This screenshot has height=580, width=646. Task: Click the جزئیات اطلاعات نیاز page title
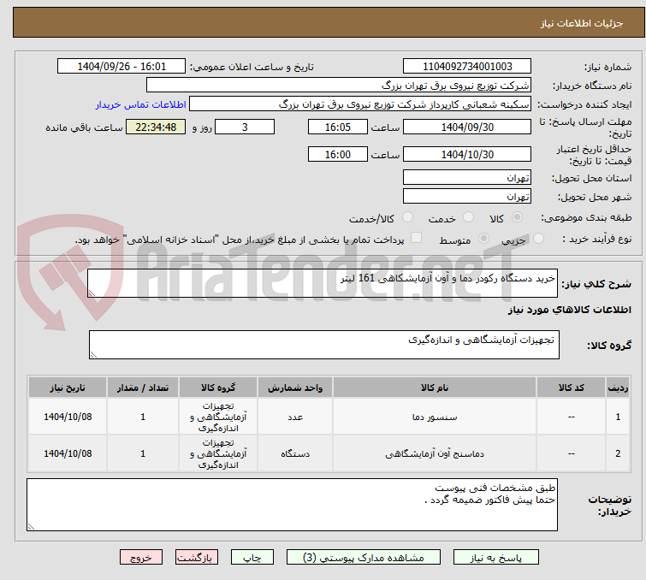(582, 23)
